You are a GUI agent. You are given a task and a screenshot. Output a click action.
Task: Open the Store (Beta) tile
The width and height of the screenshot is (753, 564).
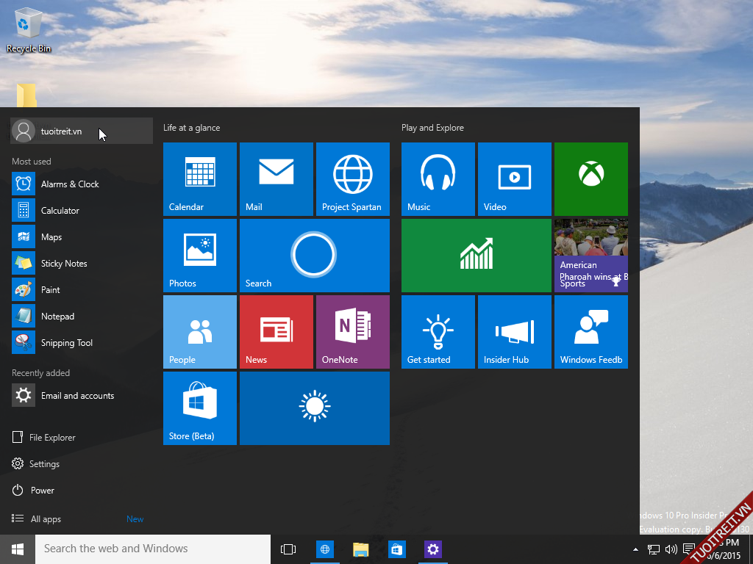[199, 408]
